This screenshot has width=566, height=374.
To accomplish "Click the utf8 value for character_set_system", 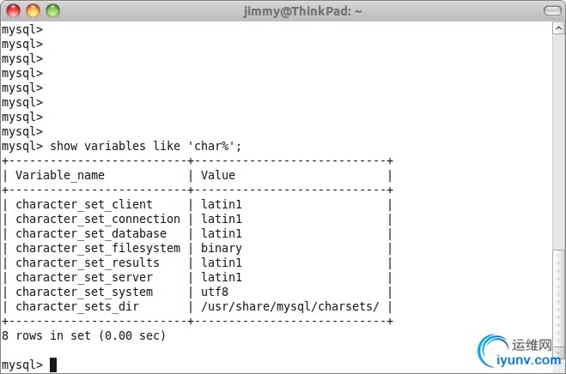I will pos(215,292).
